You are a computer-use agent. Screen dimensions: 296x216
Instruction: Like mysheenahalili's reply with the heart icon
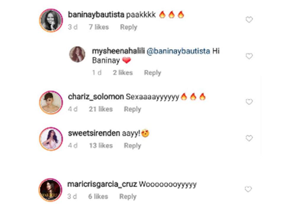click(249, 56)
